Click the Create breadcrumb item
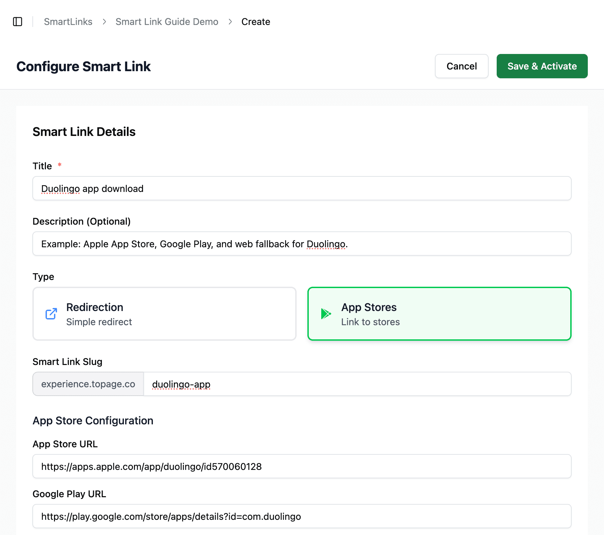This screenshot has width=604, height=535. (256, 22)
